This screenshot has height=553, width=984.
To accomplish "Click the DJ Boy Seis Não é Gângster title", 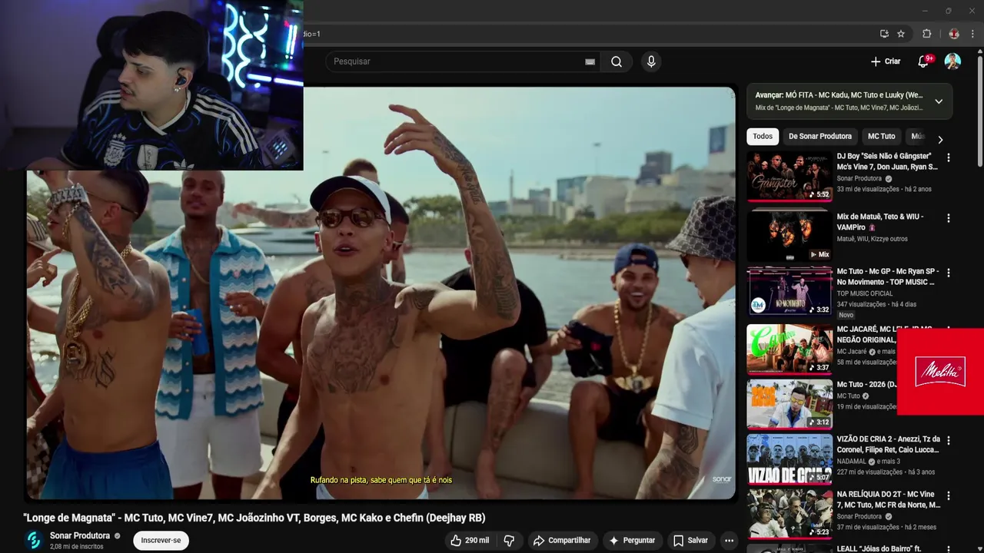I will pos(887,162).
